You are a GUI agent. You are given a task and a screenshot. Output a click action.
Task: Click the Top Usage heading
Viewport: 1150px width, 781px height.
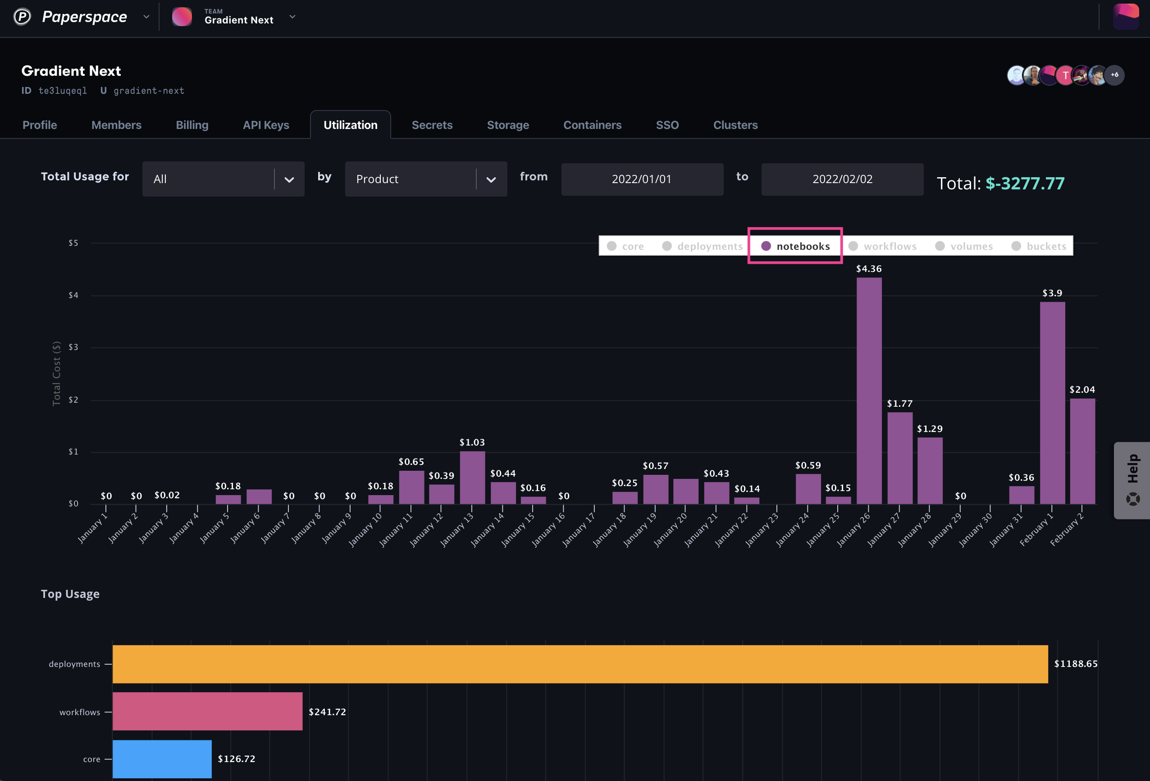click(x=70, y=594)
